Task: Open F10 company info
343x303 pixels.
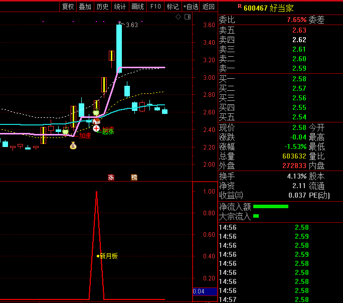Action: click(155, 7)
